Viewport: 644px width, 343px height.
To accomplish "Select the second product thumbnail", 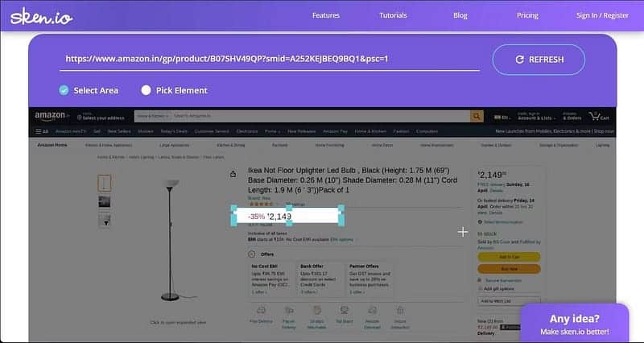I will point(105,201).
